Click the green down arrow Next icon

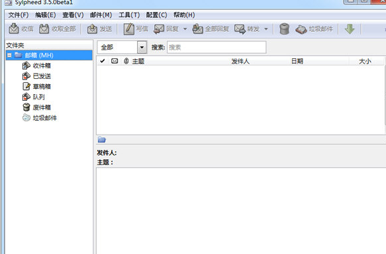click(350, 29)
